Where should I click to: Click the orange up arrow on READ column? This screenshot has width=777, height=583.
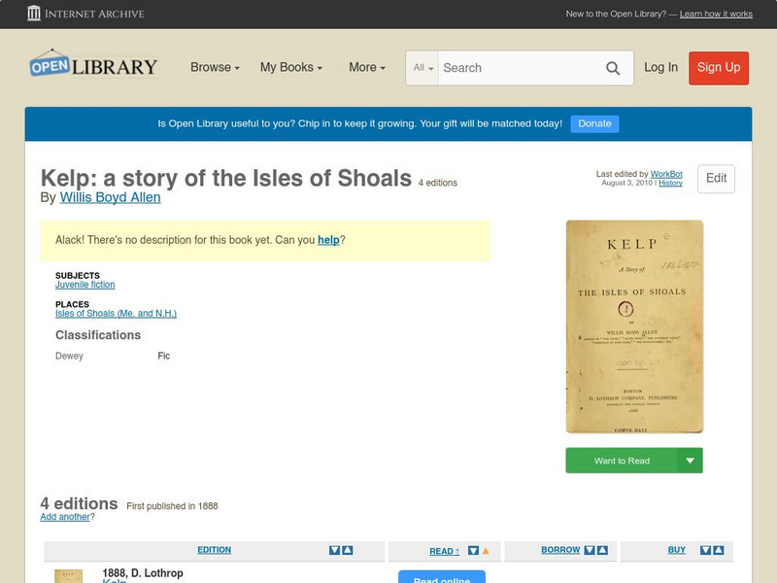[x=487, y=550]
